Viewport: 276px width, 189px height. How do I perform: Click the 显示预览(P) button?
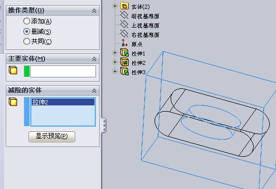(52, 137)
